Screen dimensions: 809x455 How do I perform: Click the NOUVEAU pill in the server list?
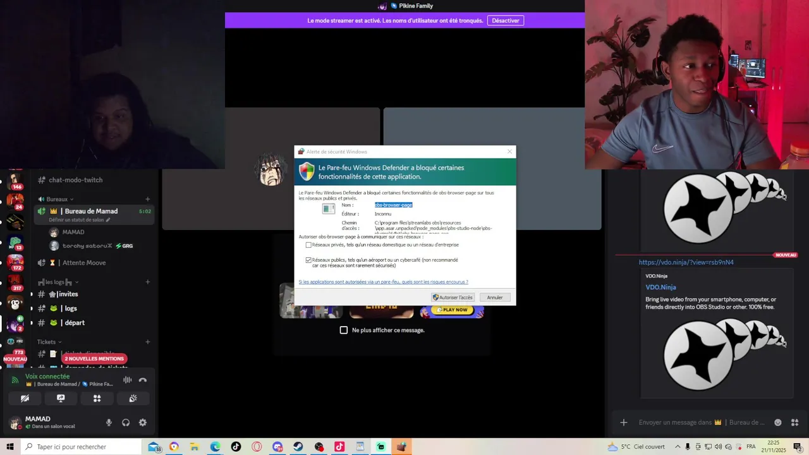click(x=15, y=359)
